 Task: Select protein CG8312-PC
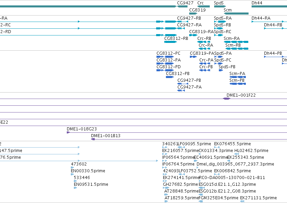(x=168, y=53)
